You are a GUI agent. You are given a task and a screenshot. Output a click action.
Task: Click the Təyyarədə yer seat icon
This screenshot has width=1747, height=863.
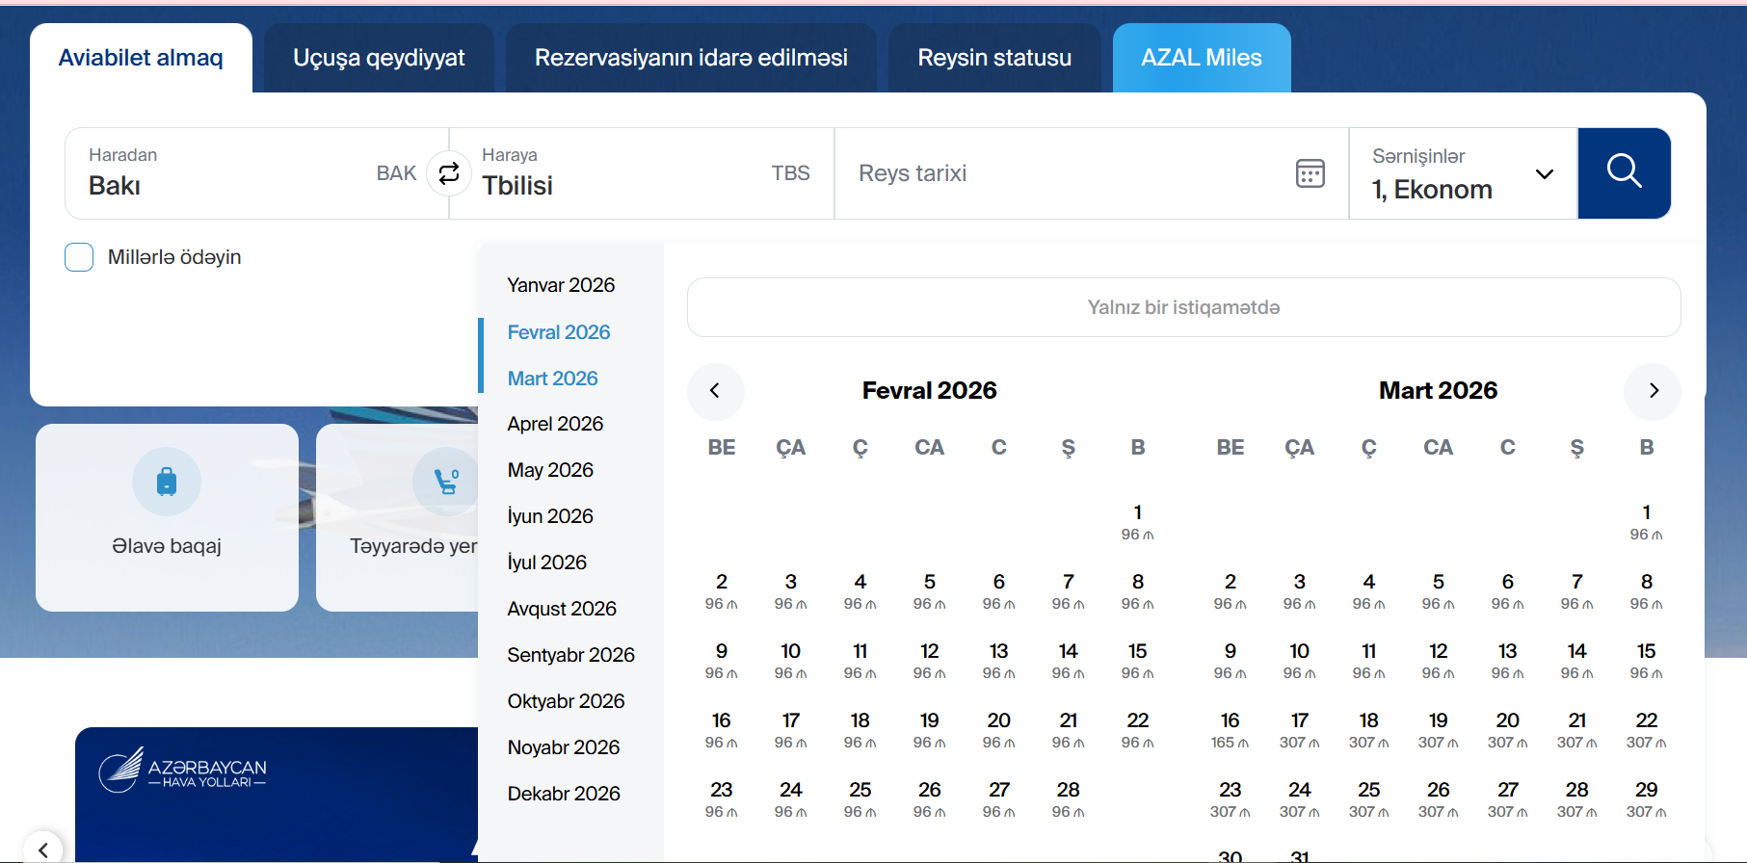pos(445,481)
